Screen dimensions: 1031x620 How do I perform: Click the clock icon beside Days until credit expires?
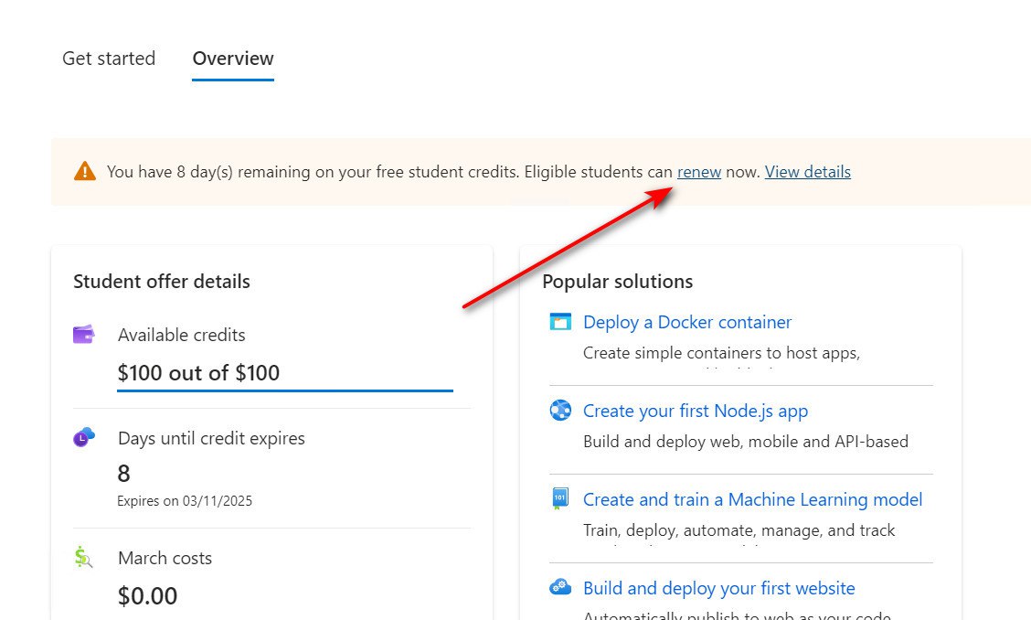84,438
